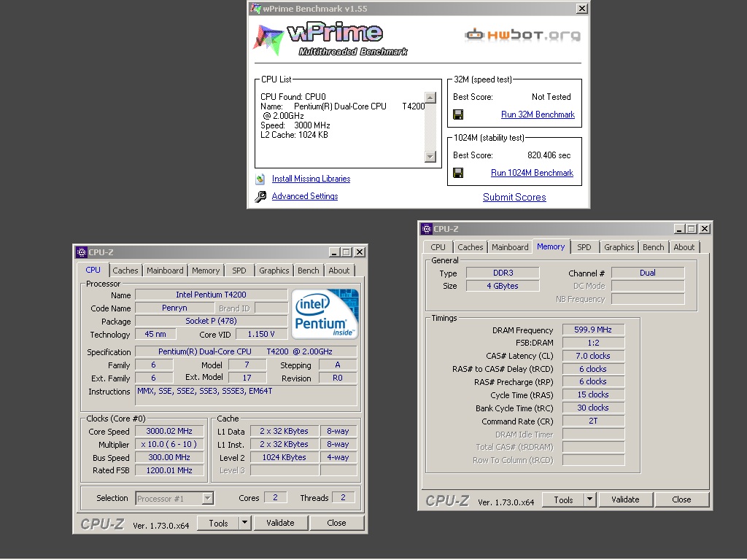Click the 820.406 sec best score
This screenshot has height=560, width=747.
tap(549, 155)
